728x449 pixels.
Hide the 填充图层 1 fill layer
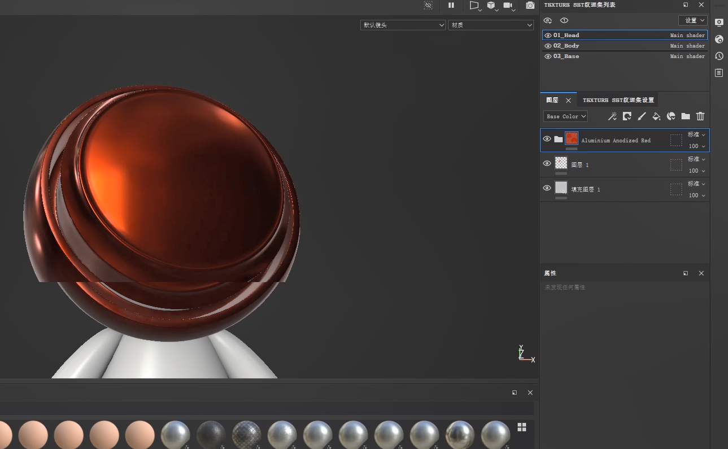[547, 188]
